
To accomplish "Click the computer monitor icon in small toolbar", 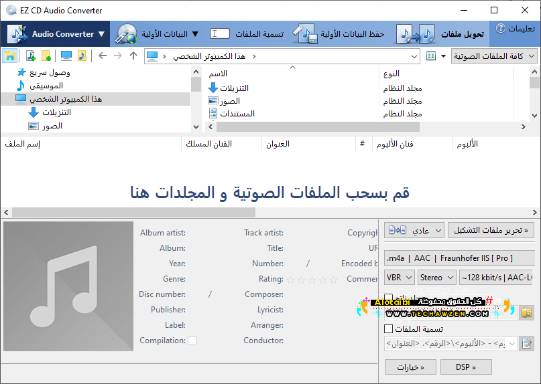I will [66, 56].
